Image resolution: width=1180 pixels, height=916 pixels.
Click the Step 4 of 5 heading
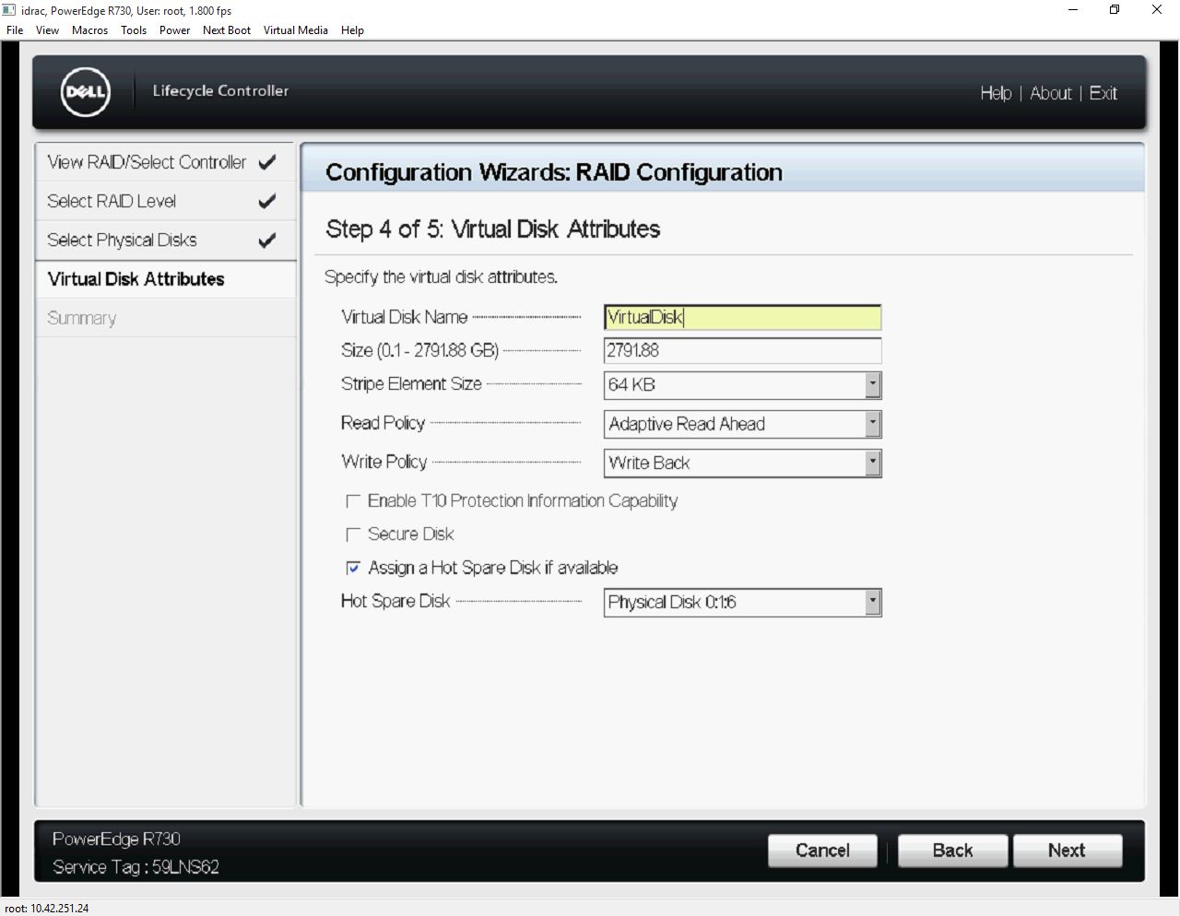tap(493, 229)
